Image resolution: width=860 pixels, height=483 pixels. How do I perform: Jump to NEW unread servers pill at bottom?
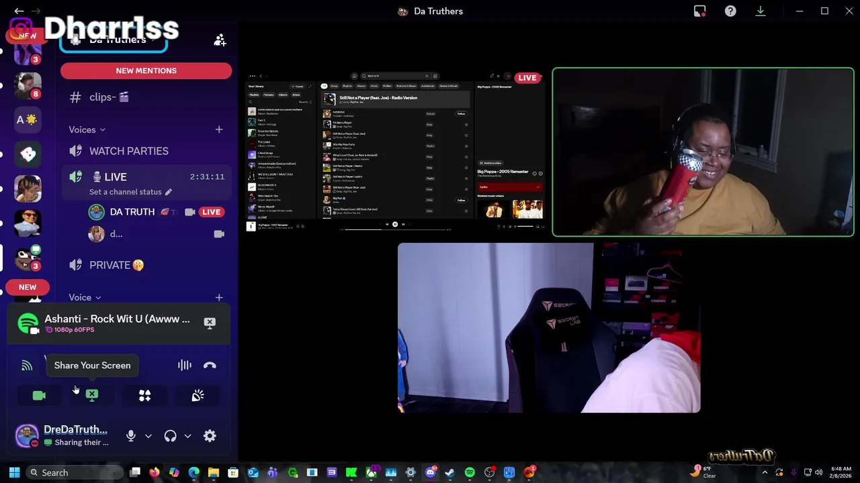tap(28, 287)
